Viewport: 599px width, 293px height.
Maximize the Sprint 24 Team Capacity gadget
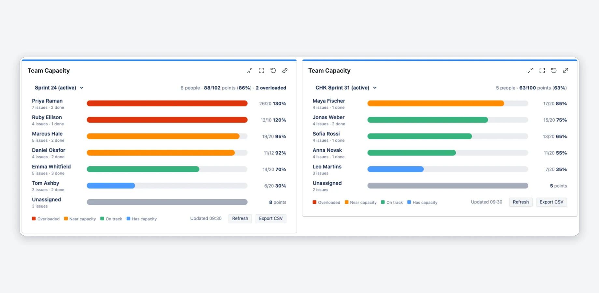[x=261, y=70]
